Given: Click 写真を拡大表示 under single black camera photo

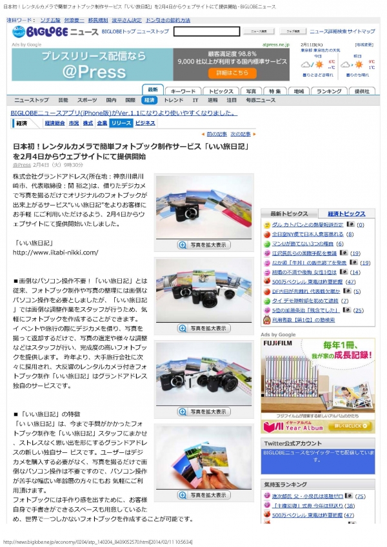Looking at the screenshot, I should point(204,245).
